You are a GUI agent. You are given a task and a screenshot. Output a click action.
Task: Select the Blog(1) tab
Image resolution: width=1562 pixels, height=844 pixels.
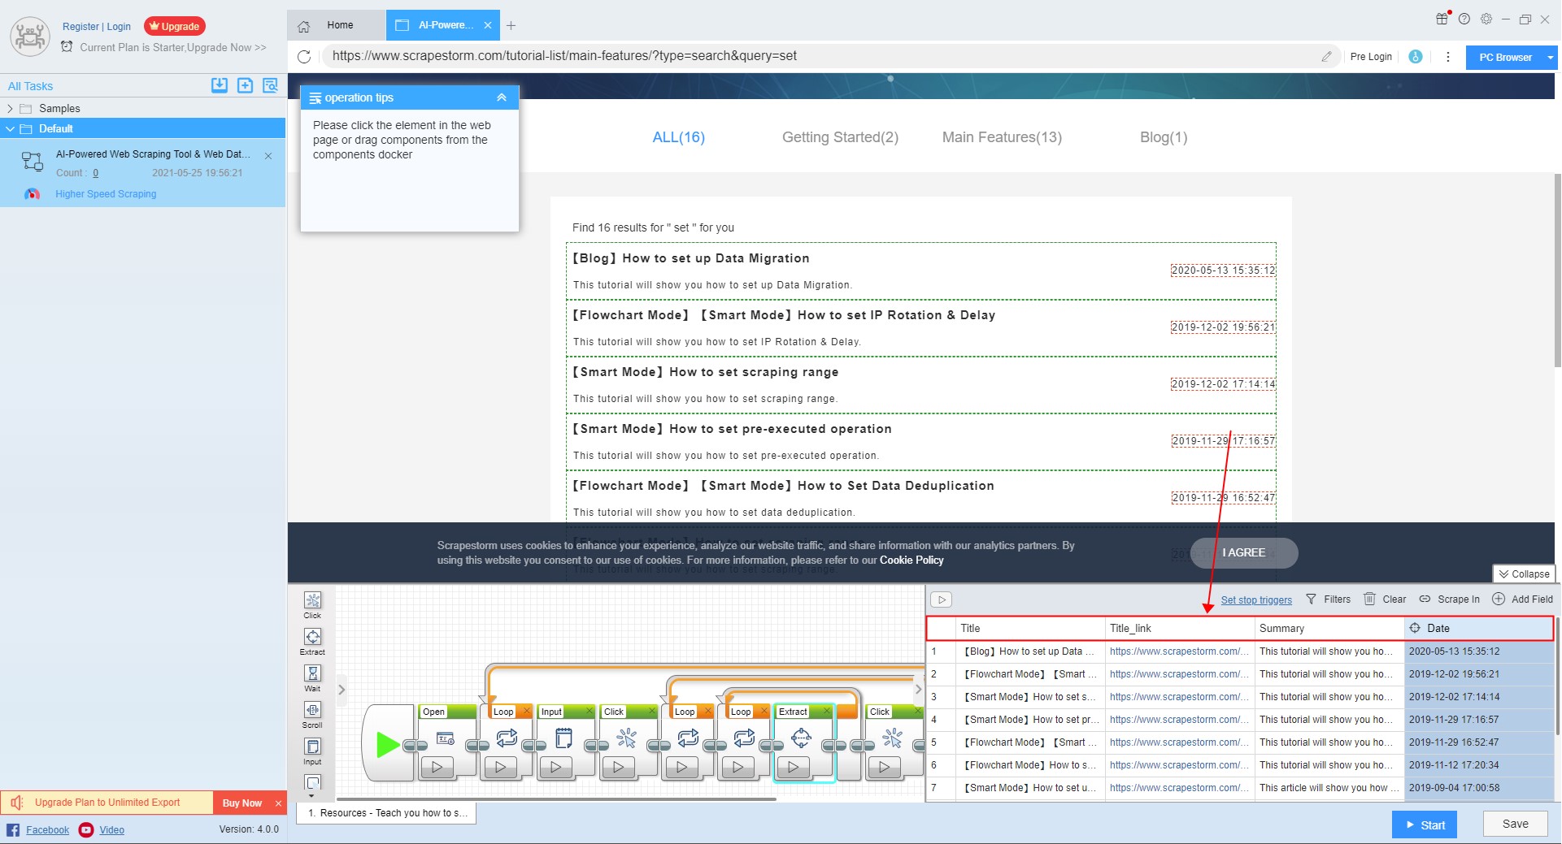click(x=1164, y=137)
